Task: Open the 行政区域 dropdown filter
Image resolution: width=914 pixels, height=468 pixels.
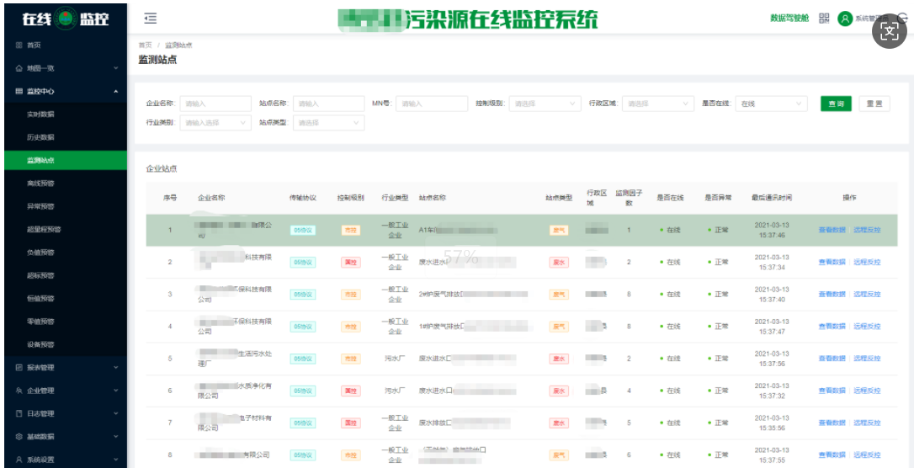Action: click(x=657, y=104)
